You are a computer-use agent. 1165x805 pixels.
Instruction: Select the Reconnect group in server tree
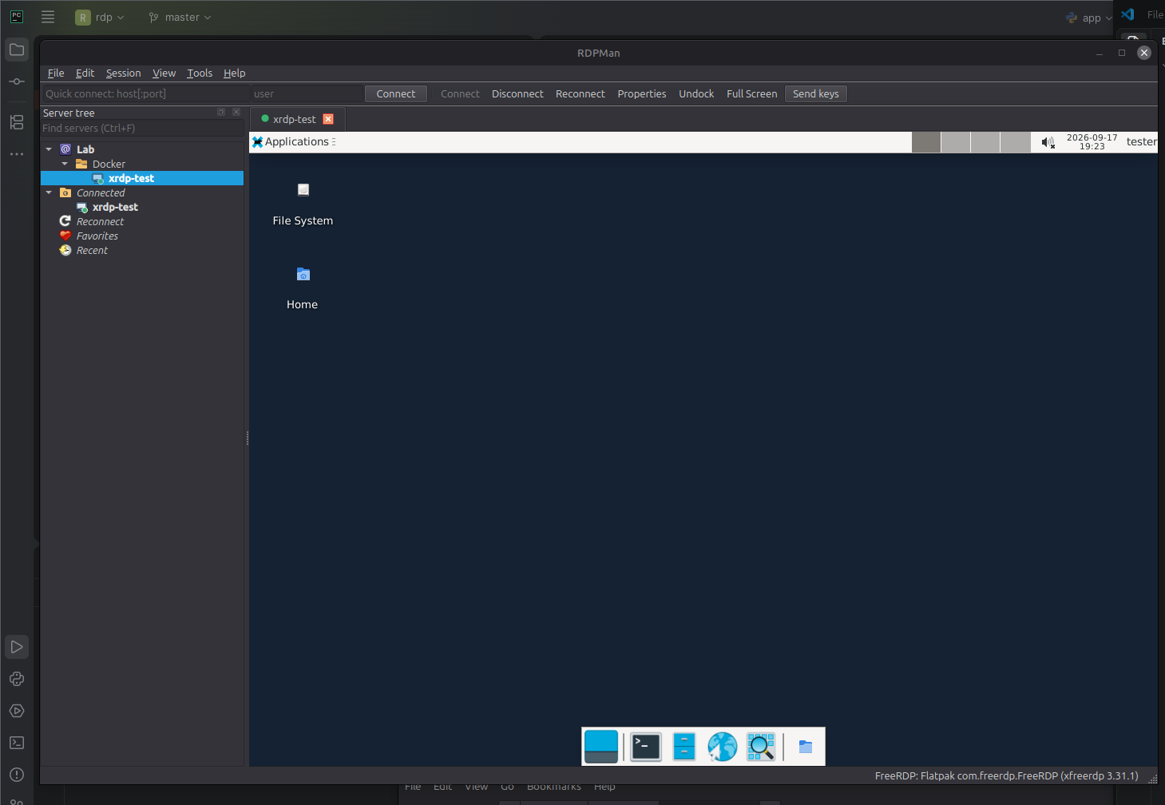pos(100,221)
